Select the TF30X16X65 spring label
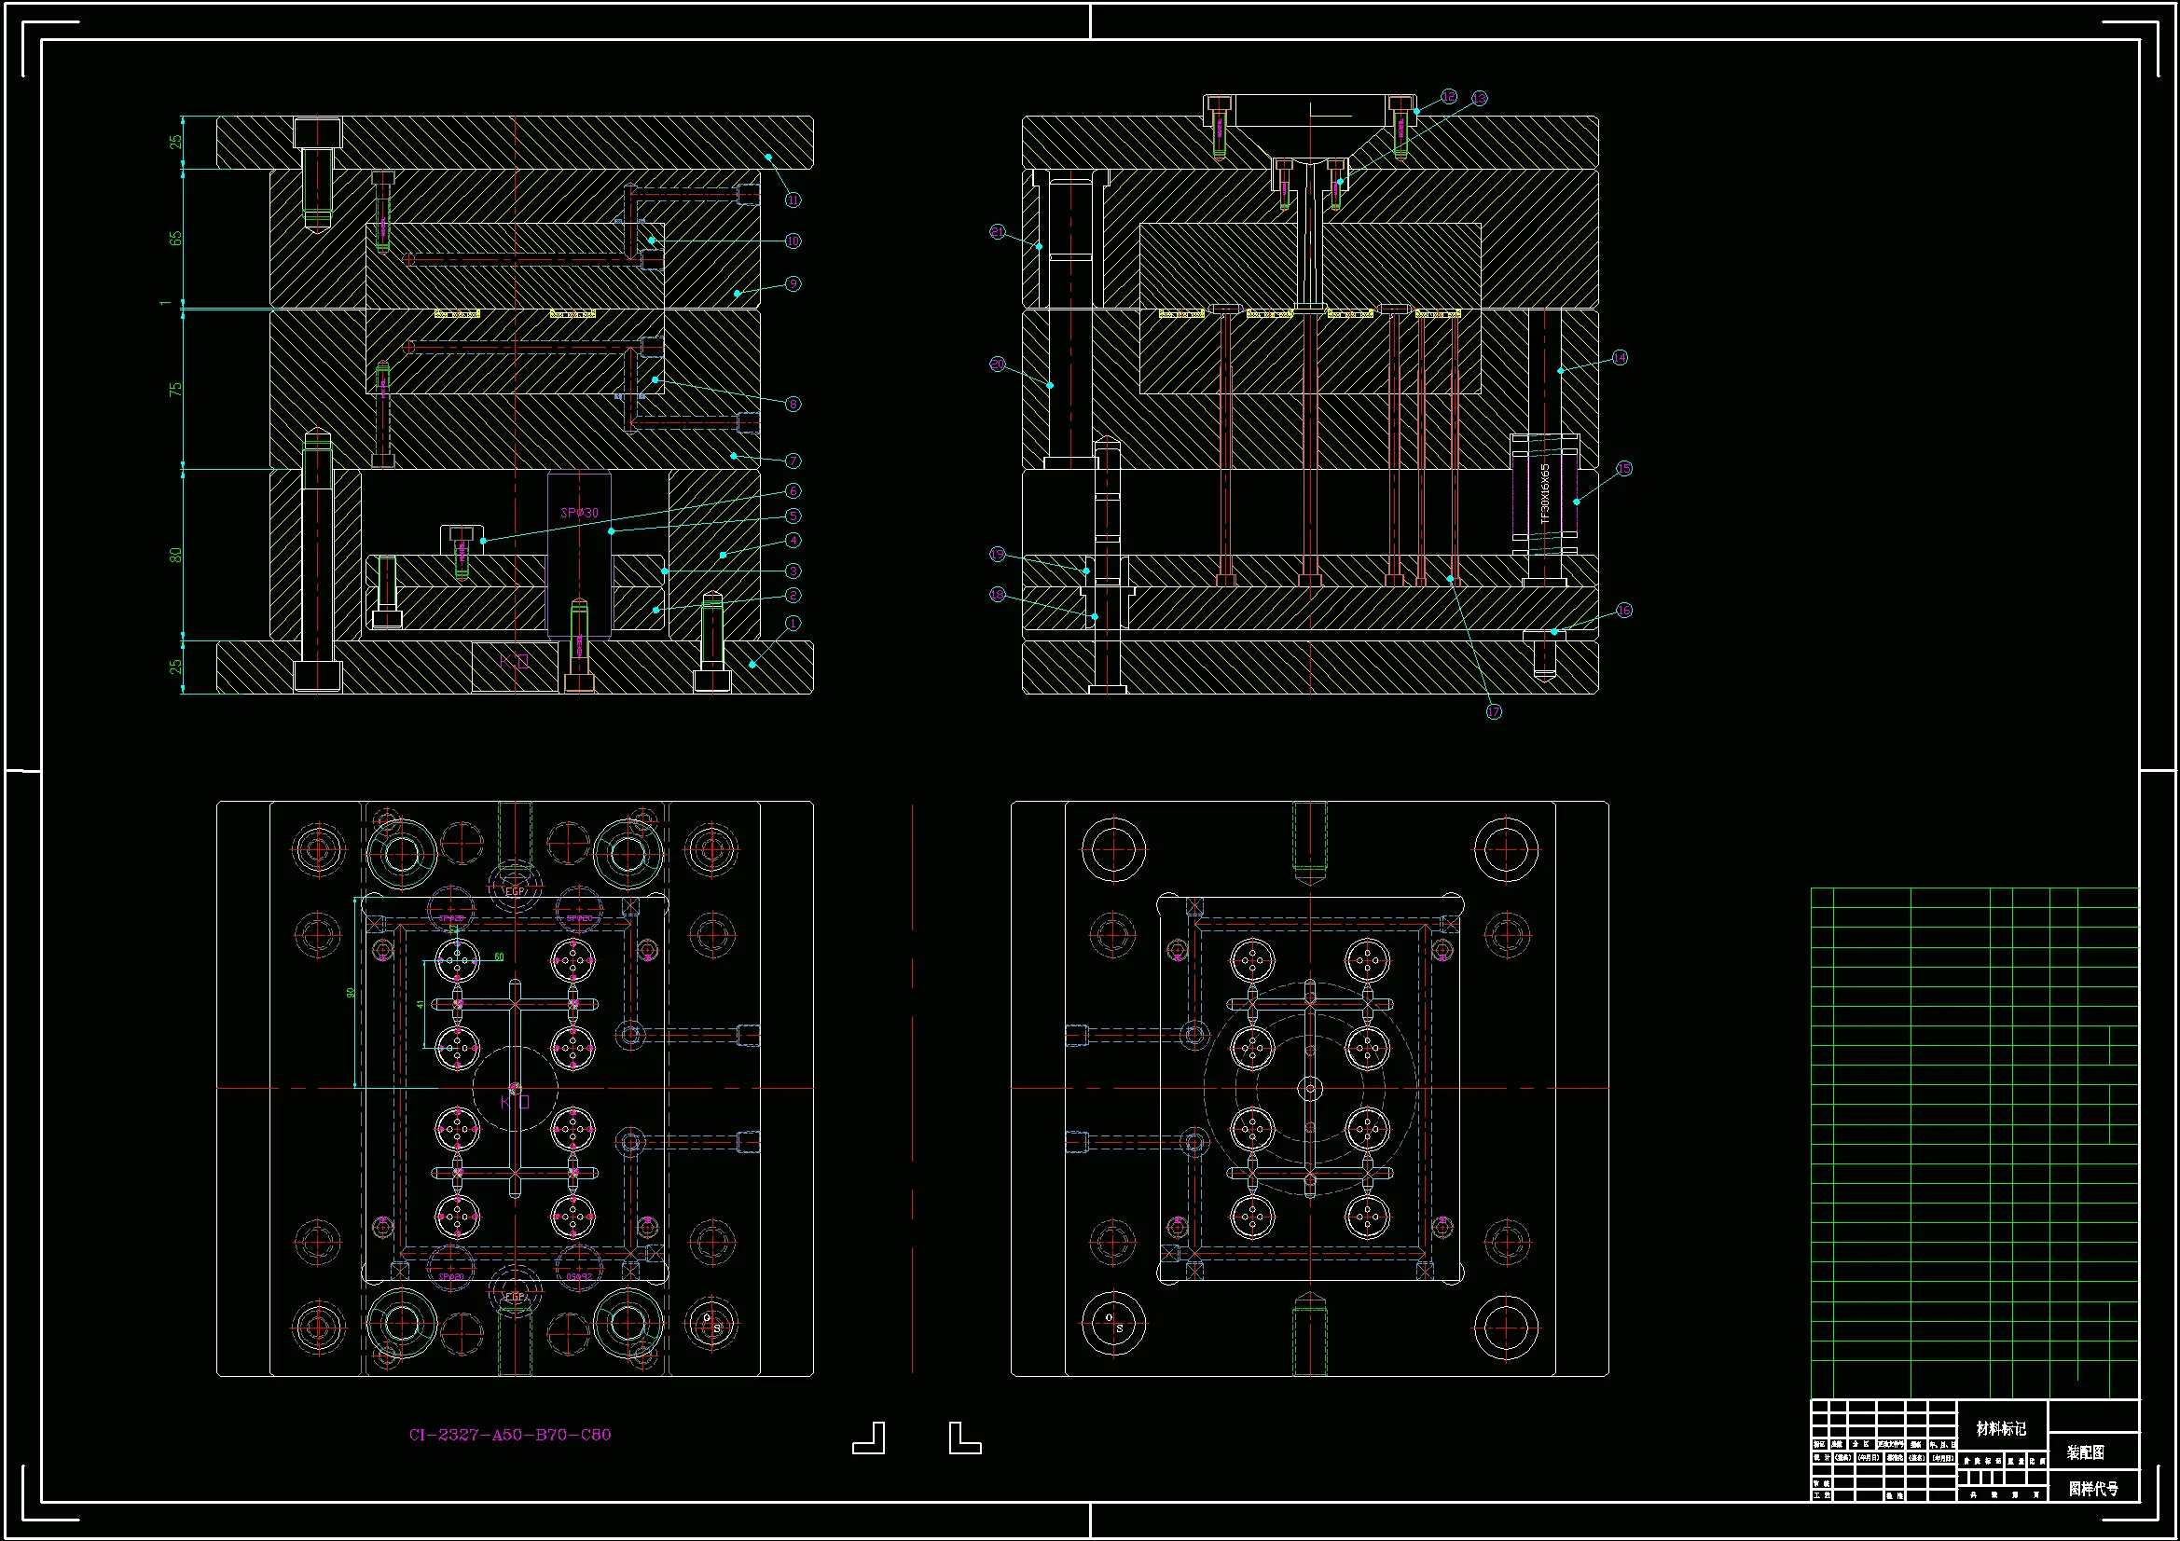This screenshot has height=1541, width=2180. [1544, 494]
